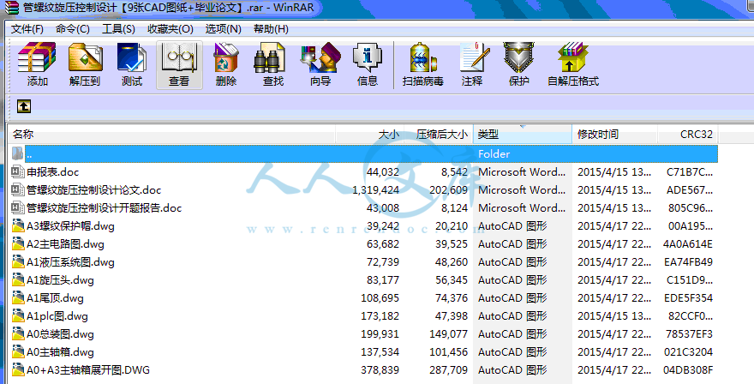The image size is (754, 384).
Task: Open the 工具(S) menu
Action: (118, 29)
